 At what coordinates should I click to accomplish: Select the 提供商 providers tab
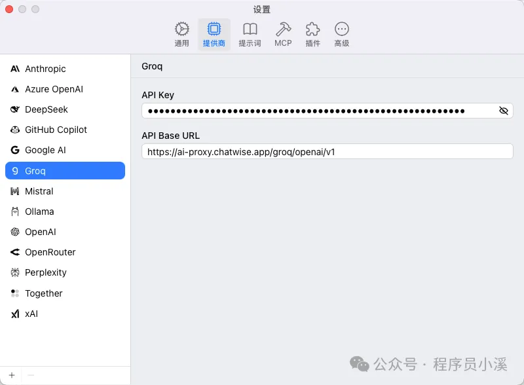pos(214,35)
